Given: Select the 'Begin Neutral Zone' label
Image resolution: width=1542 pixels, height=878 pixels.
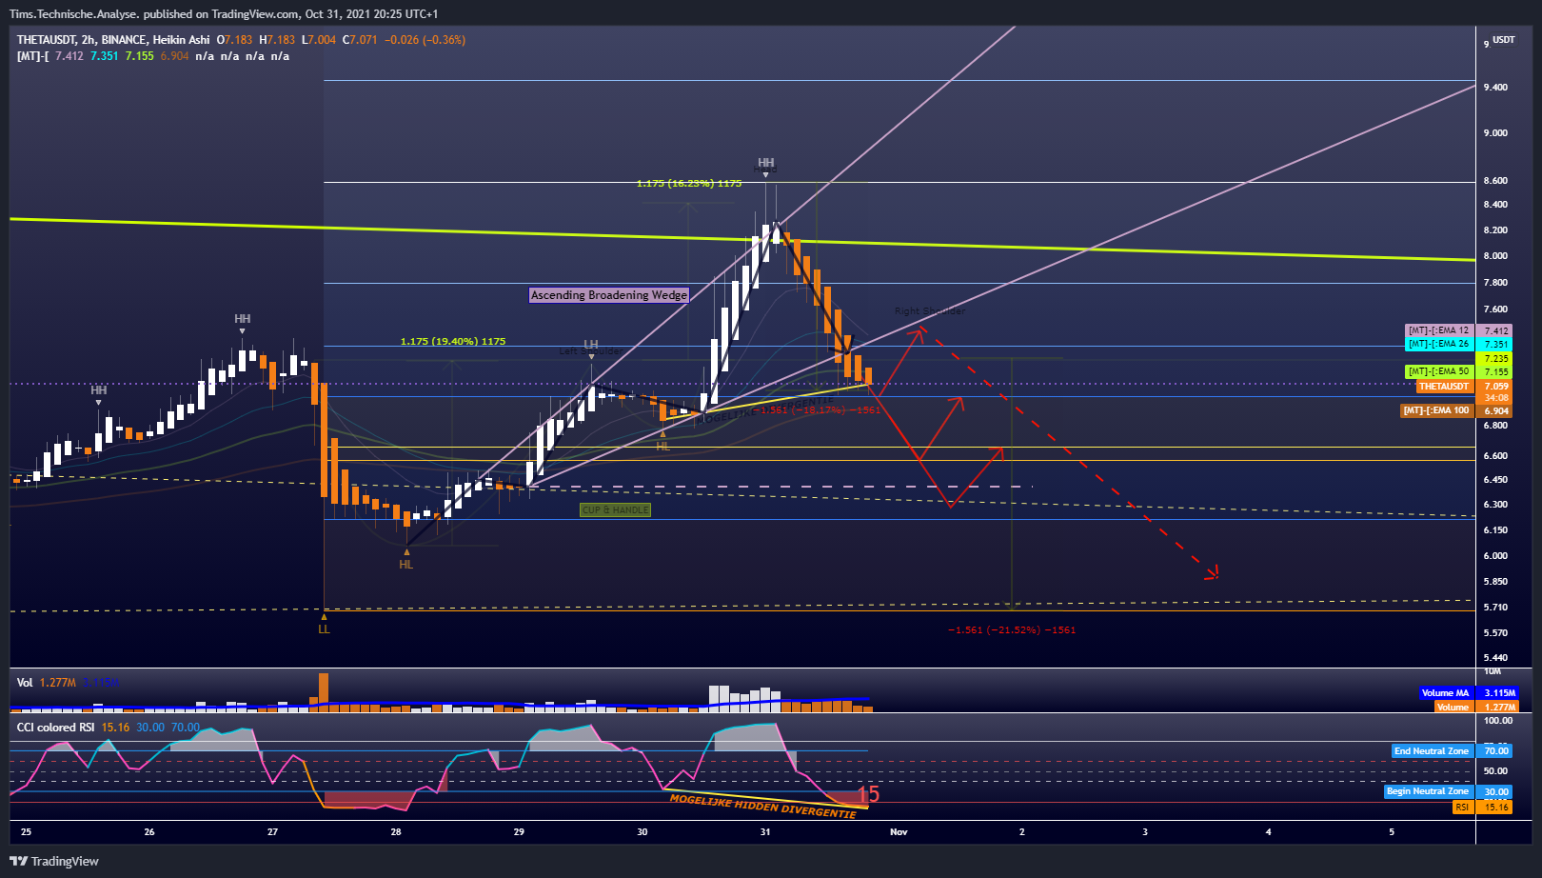Looking at the screenshot, I should 1428,791.
